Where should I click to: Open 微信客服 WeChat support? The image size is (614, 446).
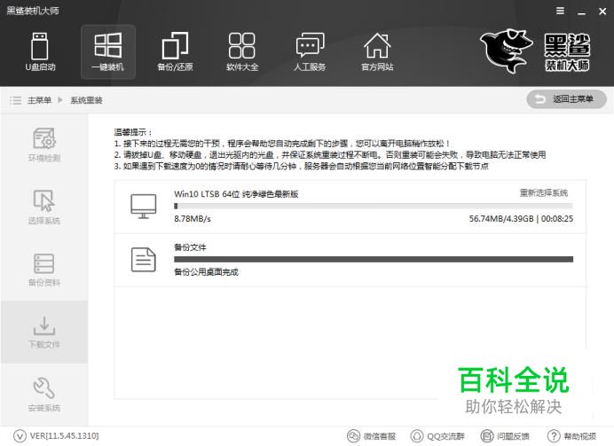coord(372,436)
